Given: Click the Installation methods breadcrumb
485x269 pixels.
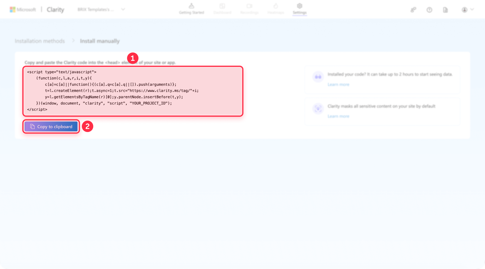Looking at the screenshot, I should coord(40,41).
